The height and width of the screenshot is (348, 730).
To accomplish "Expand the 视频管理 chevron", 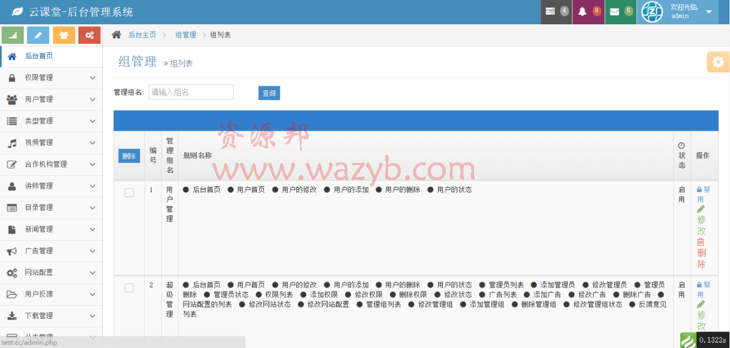I will tap(92, 143).
